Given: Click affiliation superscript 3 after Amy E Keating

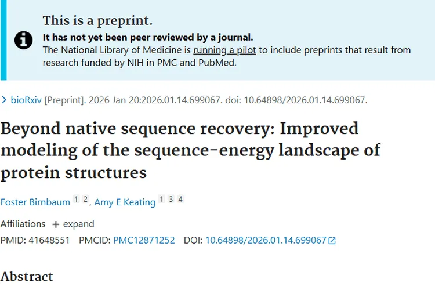Looking at the screenshot, I should (171, 200).
